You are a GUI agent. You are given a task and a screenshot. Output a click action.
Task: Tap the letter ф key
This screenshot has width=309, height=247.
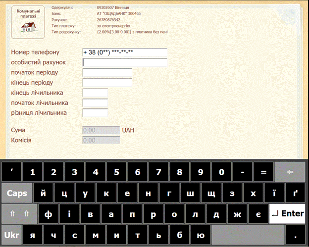[x=48, y=214]
